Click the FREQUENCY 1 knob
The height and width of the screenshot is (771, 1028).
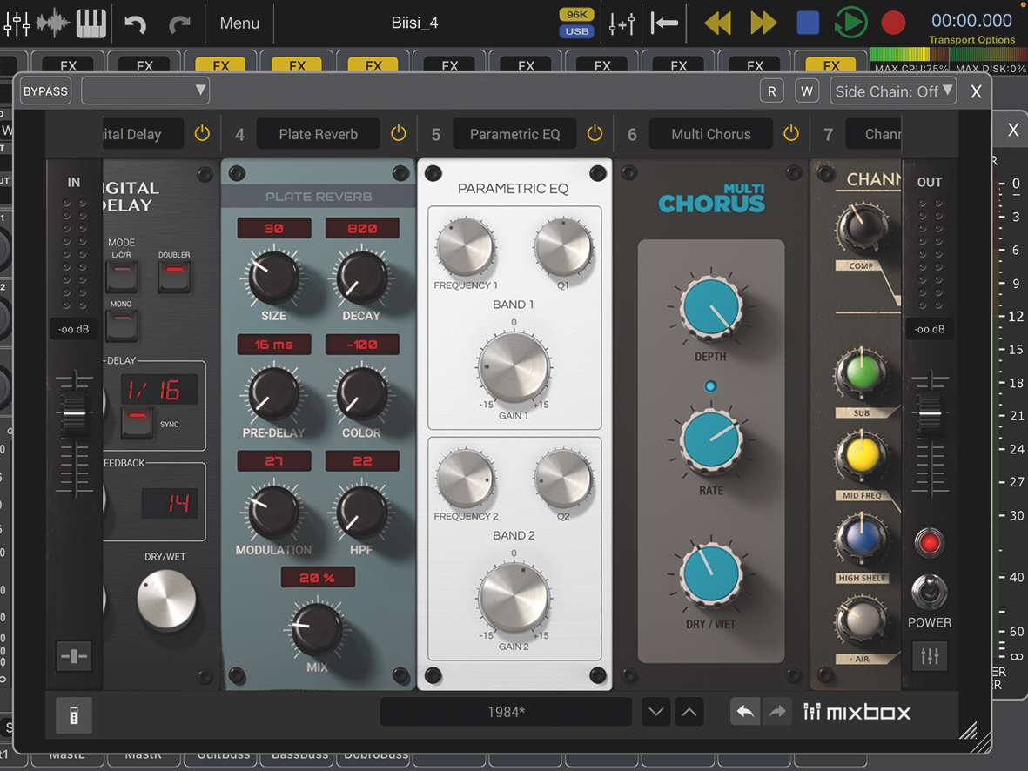(x=465, y=246)
